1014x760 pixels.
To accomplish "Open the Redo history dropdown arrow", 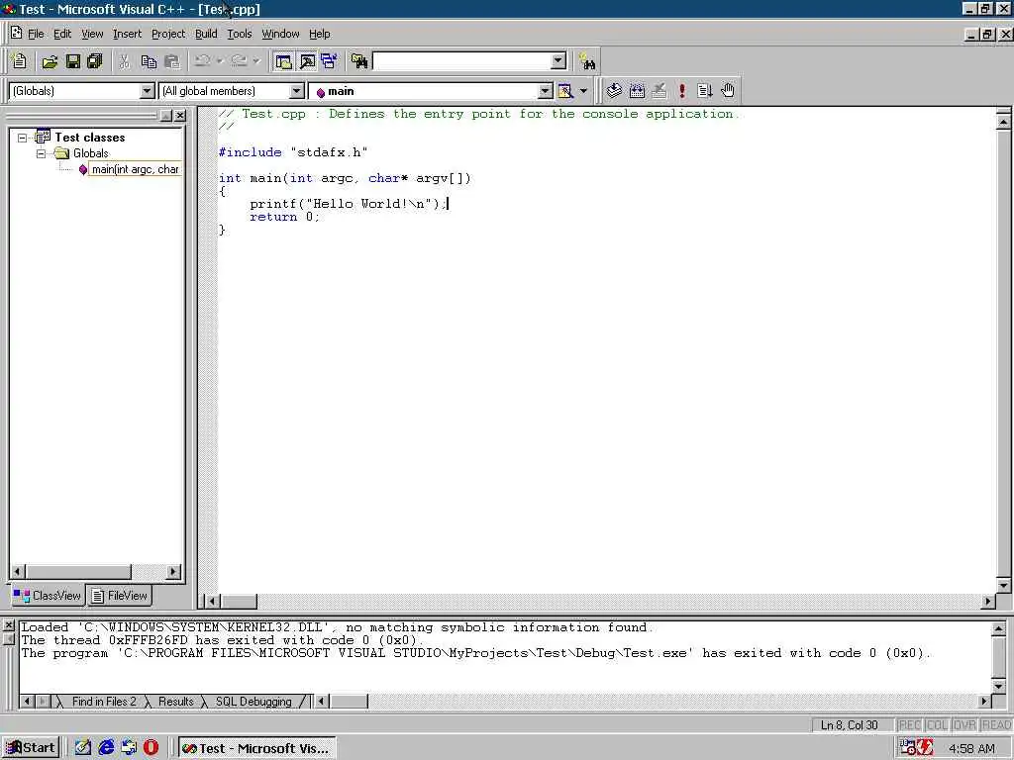I will coord(256,61).
